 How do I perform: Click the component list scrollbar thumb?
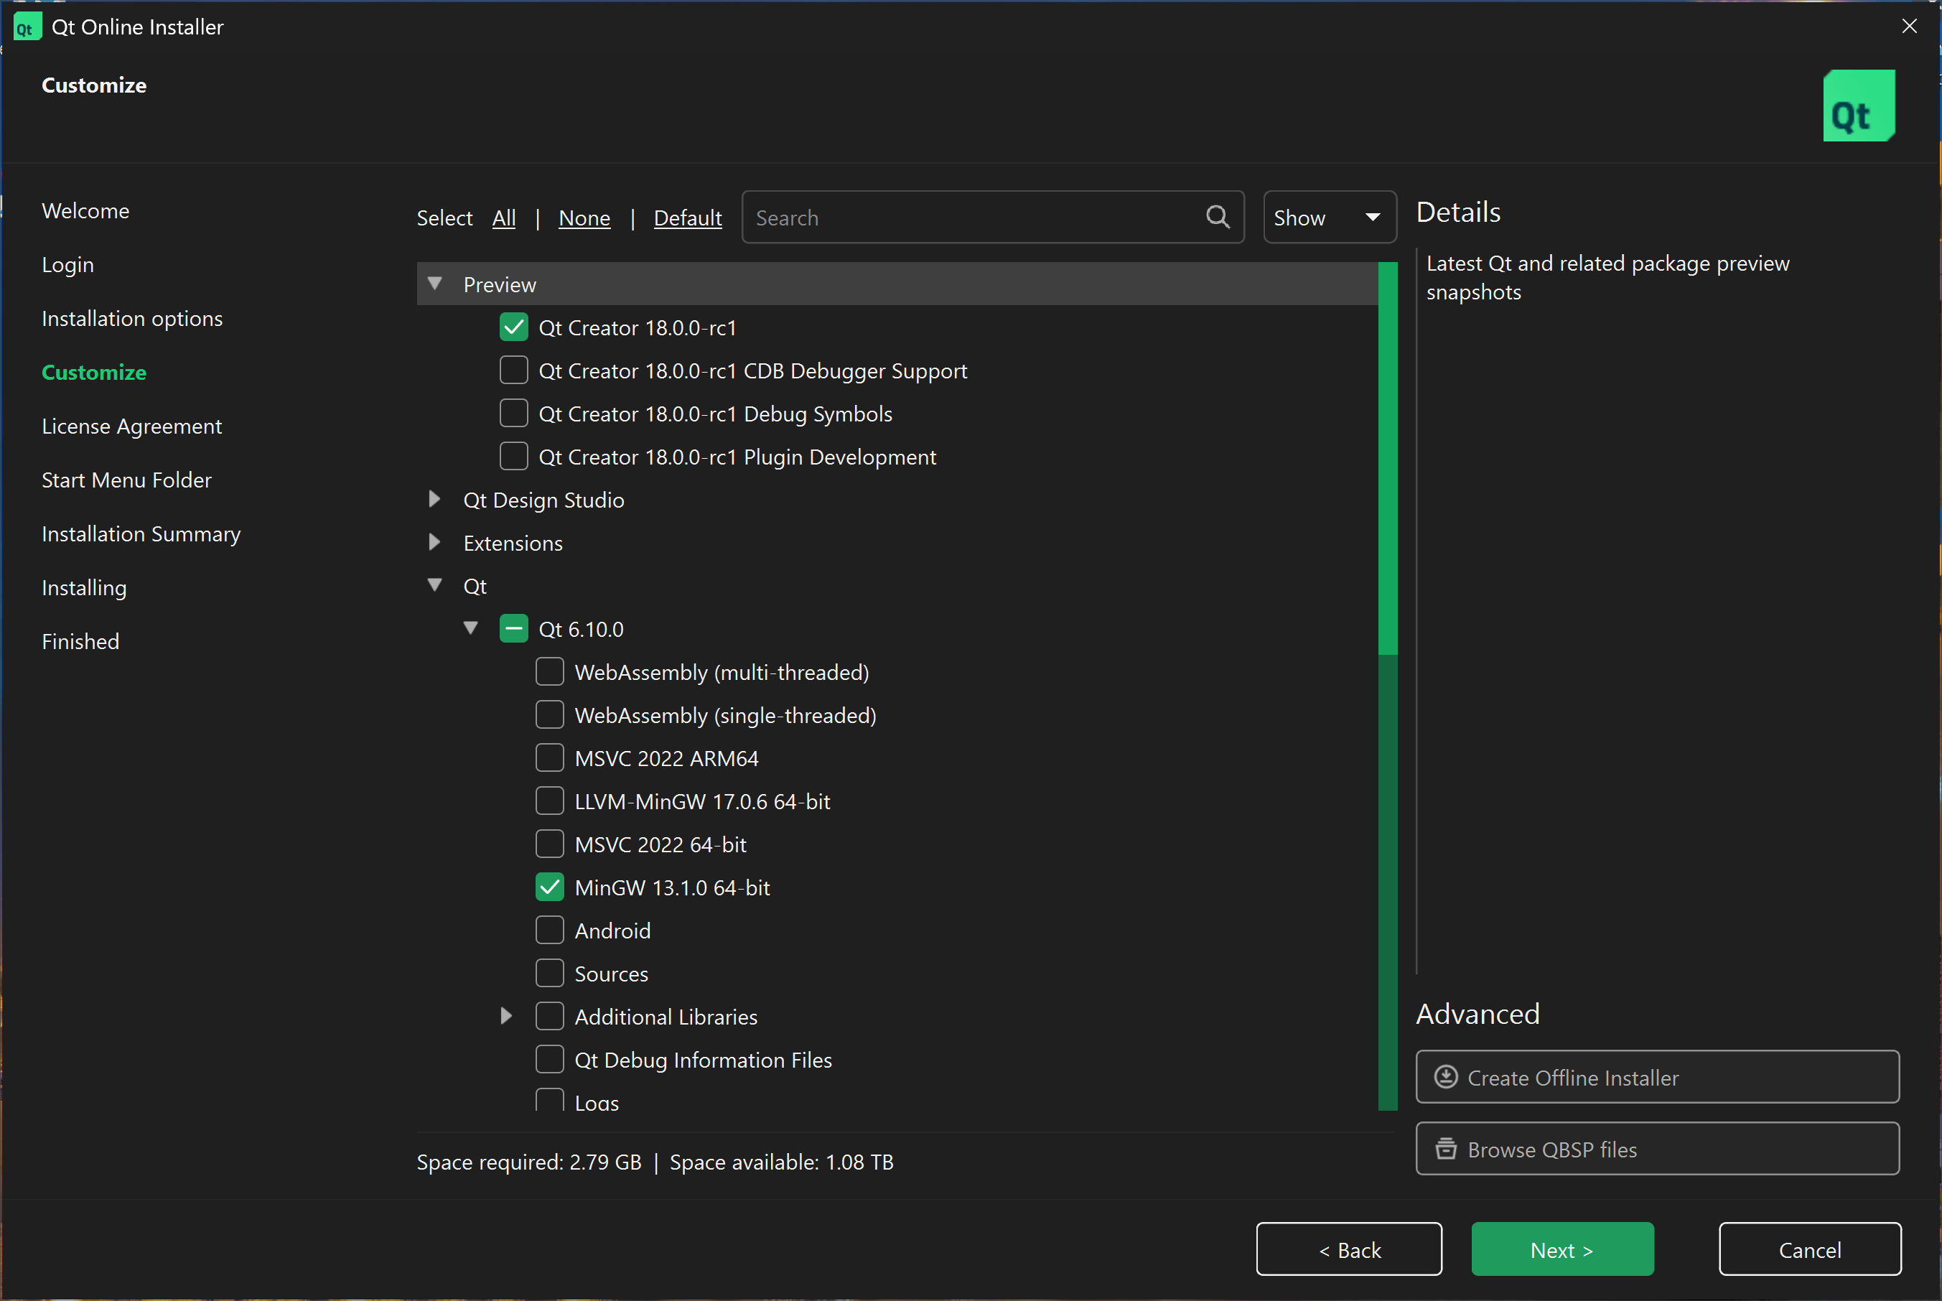[1388, 458]
